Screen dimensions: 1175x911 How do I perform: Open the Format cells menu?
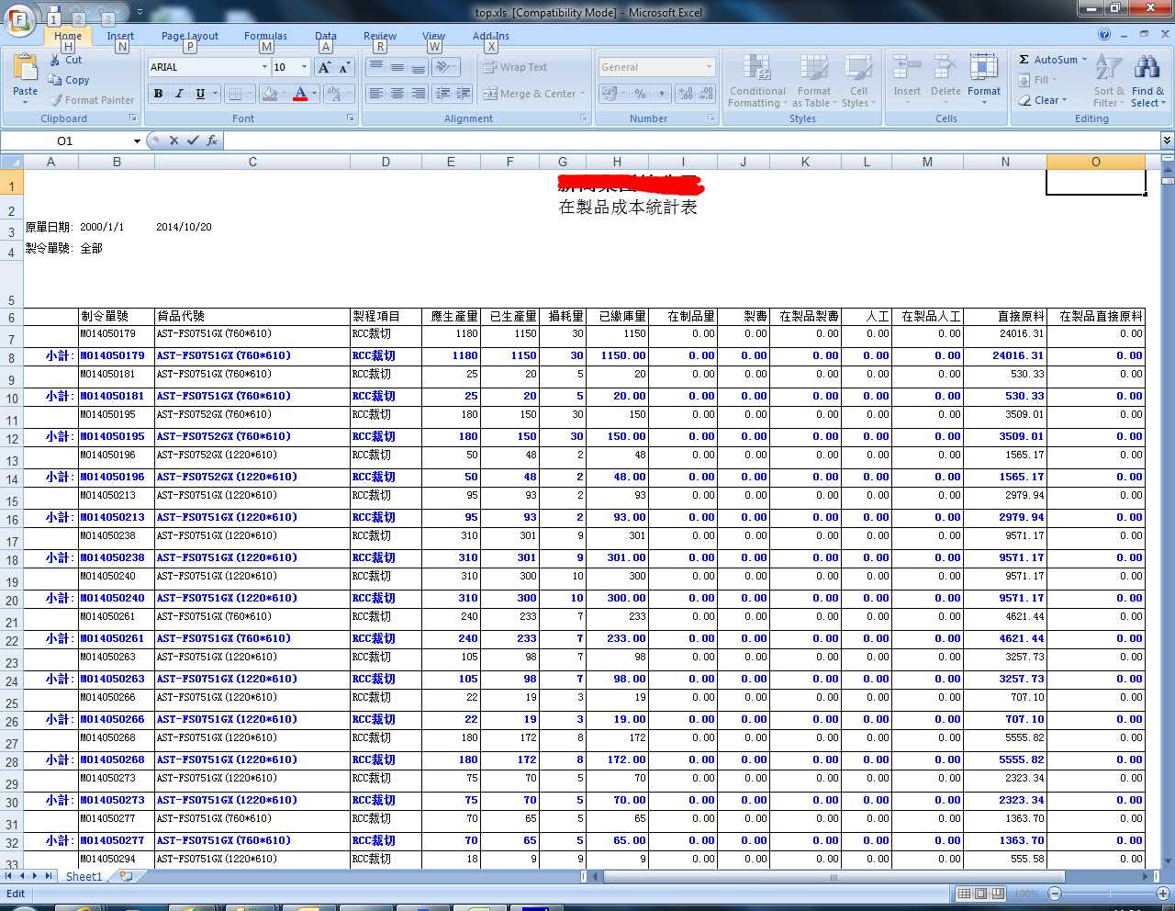(984, 81)
